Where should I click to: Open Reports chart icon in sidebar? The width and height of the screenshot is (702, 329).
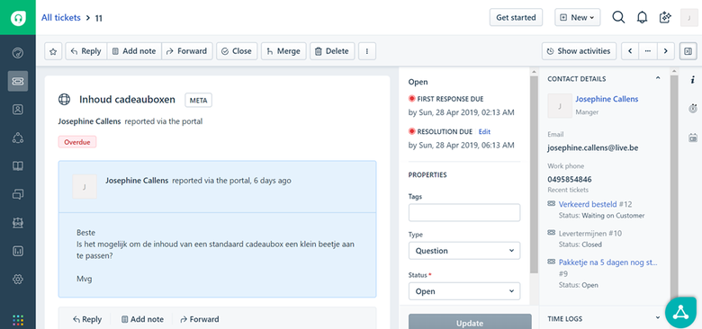18,251
